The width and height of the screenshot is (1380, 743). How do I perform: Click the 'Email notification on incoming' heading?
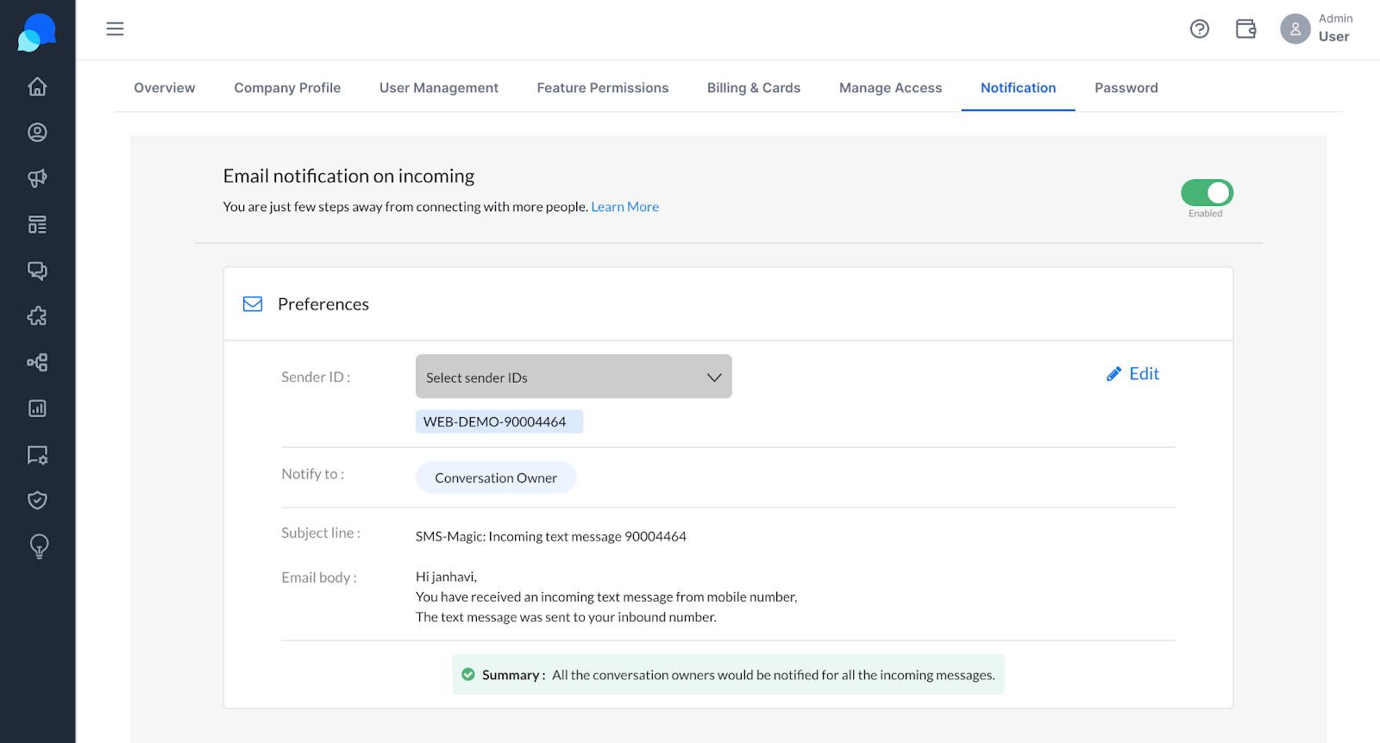coord(348,176)
